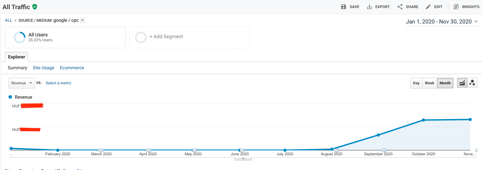Set graph interval to Day
Image resolution: width=482 pixels, height=170 pixels.
point(416,83)
